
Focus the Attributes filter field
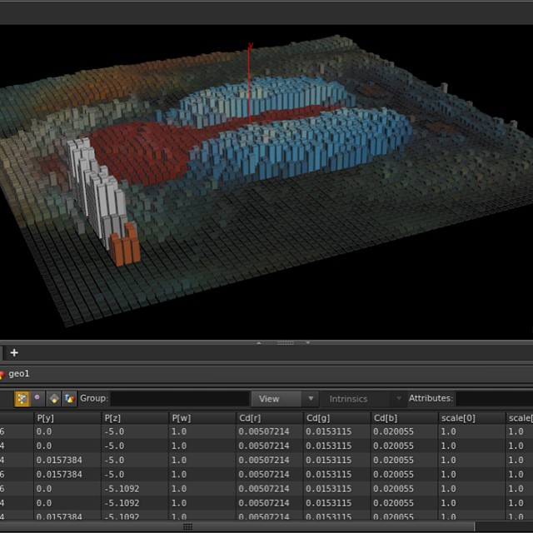click(494, 399)
